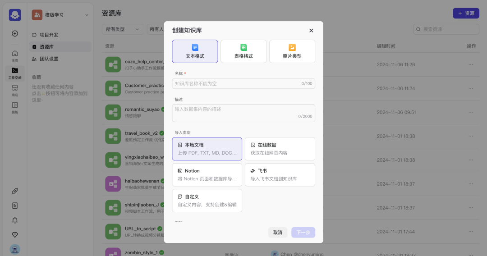The height and width of the screenshot is (256, 487).
Task: Close the 创建知识库 dialog
Action: coord(311,30)
